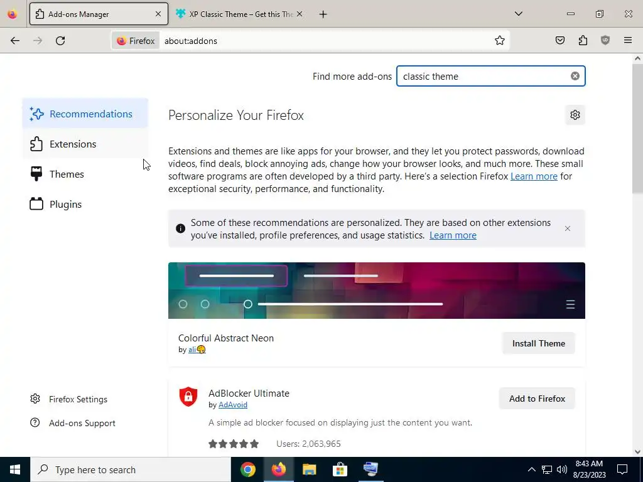Click the AdBlocker Ultimate star rating
This screenshot has width=643, height=482.
click(234, 444)
